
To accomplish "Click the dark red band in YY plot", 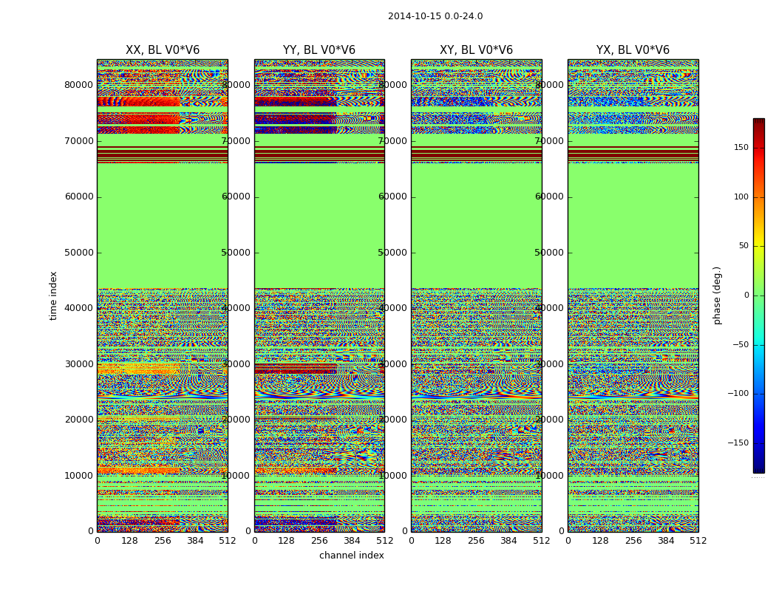I will [319, 154].
